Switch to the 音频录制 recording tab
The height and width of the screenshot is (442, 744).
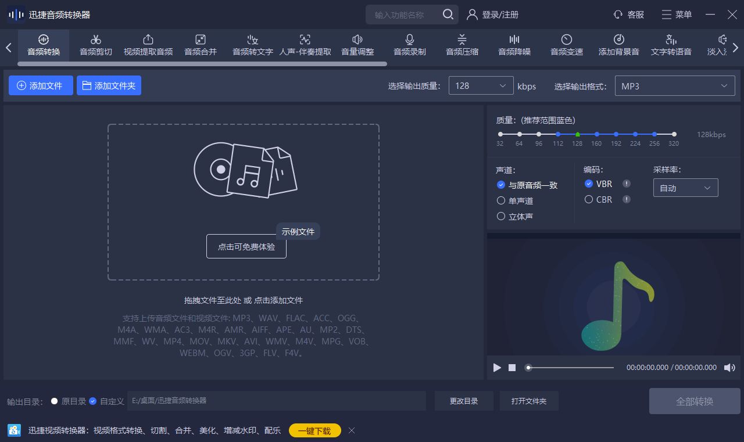(409, 45)
